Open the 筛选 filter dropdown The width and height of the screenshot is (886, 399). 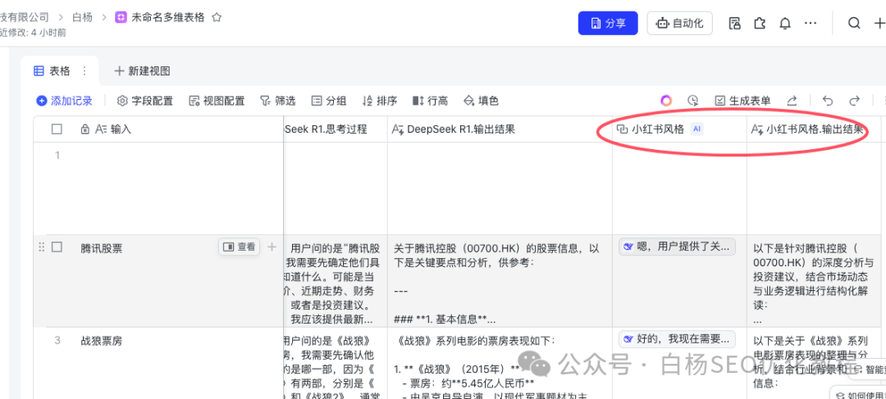pos(277,101)
